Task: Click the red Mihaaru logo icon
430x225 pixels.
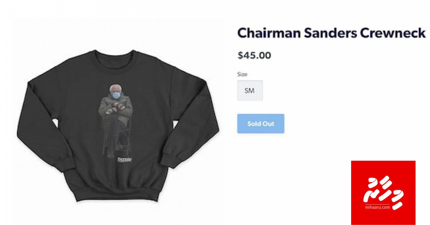Action: [x=383, y=192]
